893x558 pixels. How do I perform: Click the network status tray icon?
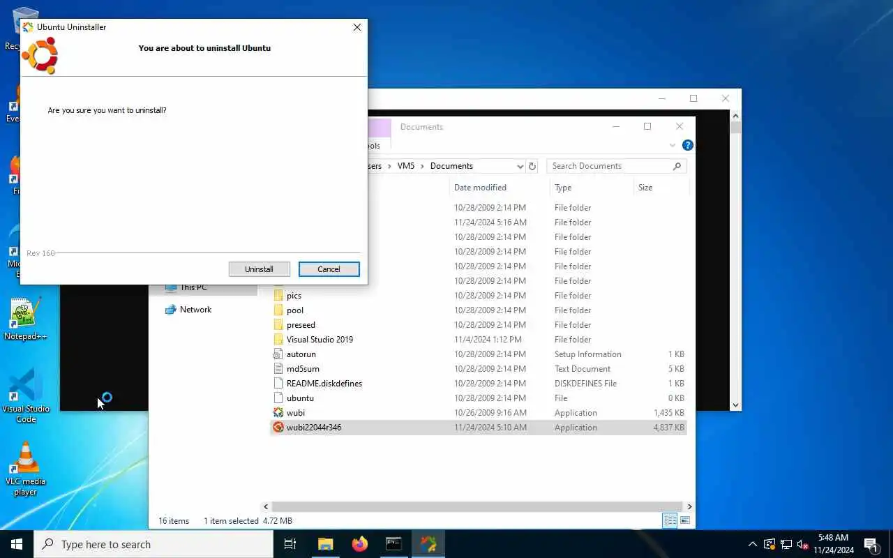tap(786, 544)
